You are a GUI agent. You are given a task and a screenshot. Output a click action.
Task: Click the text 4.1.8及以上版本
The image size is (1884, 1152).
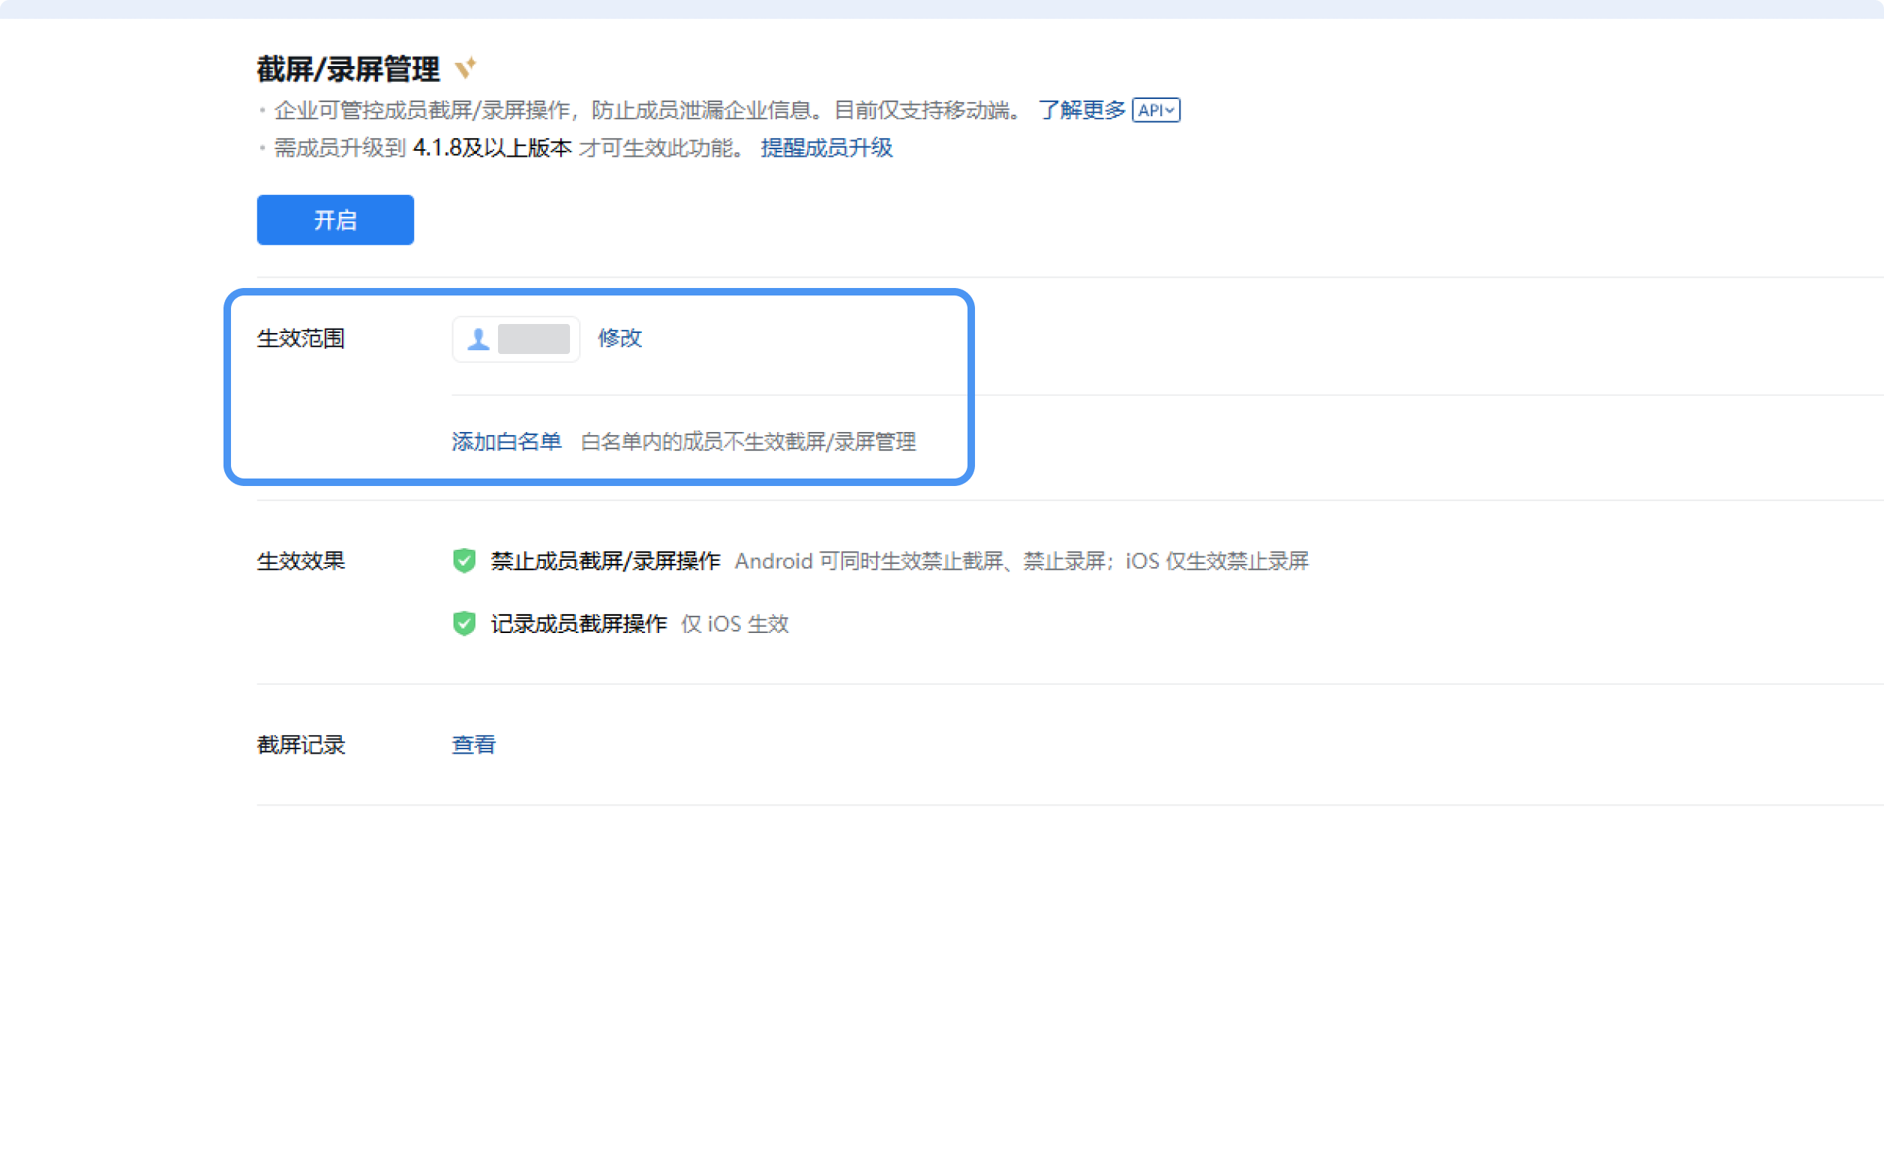492,148
